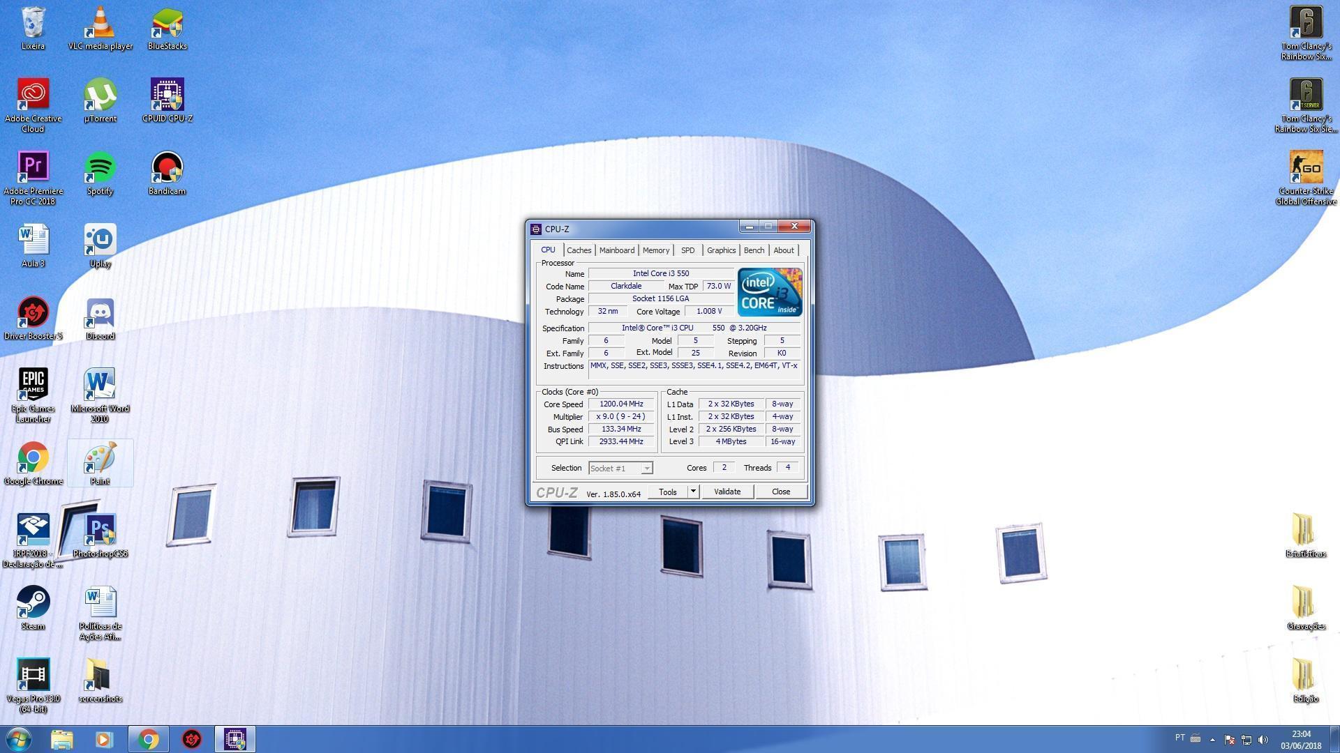This screenshot has height=753, width=1340.
Task: Select the CPU-Z taskbar button
Action: (235, 739)
